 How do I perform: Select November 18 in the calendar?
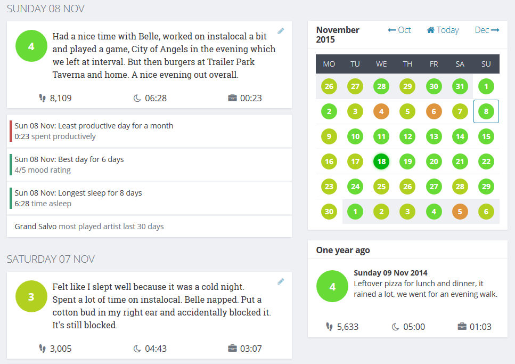point(381,161)
